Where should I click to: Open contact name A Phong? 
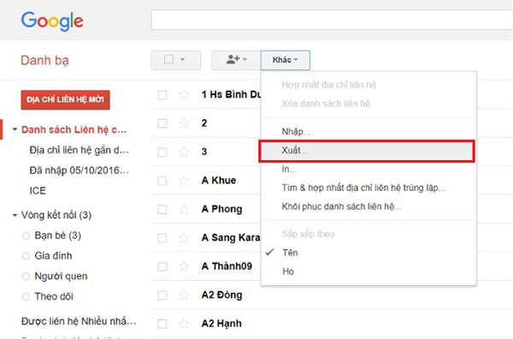pyautogui.click(x=221, y=209)
